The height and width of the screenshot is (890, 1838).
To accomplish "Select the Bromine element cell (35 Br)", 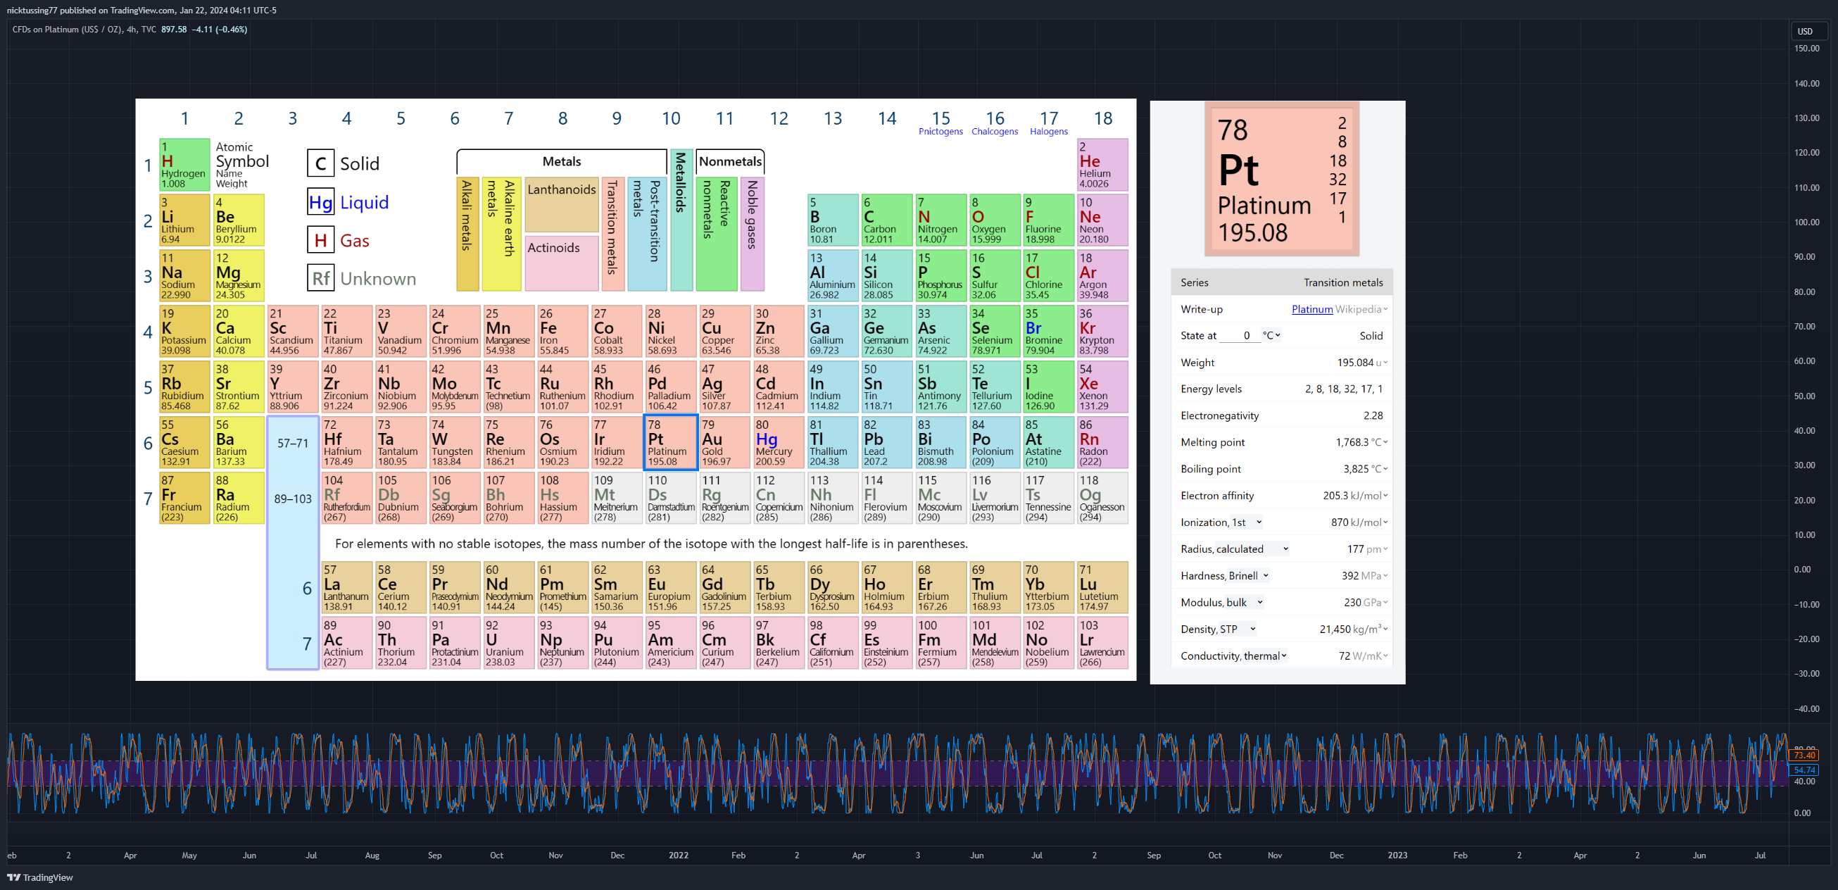I will pyautogui.click(x=1048, y=331).
